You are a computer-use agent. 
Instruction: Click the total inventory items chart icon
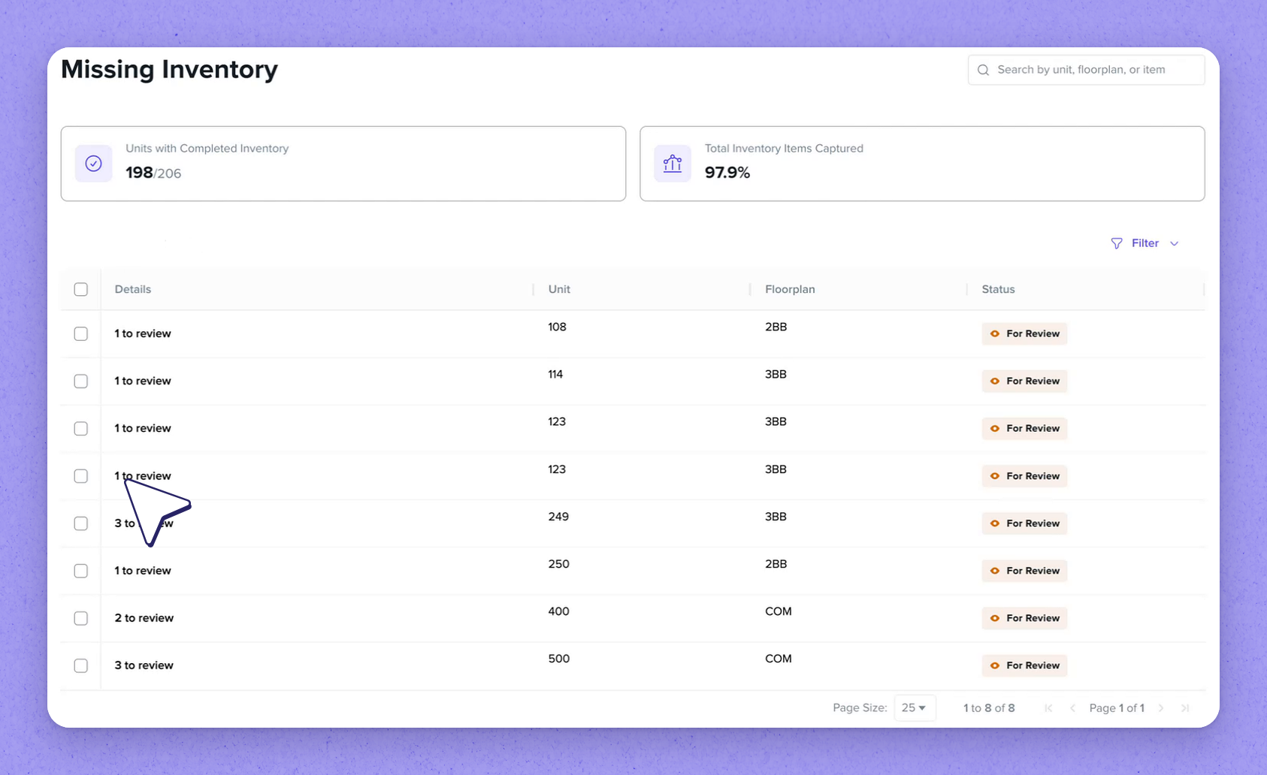tap(673, 164)
